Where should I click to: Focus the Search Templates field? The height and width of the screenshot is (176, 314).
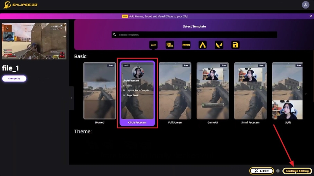[x=194, y=35]
